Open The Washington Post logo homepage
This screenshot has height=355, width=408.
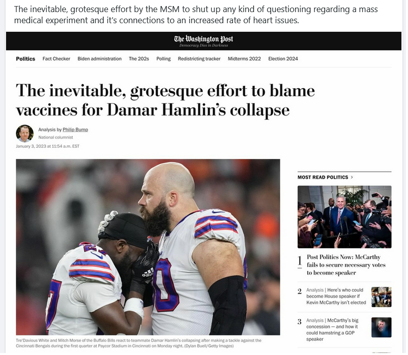click(x=204, y=39)
